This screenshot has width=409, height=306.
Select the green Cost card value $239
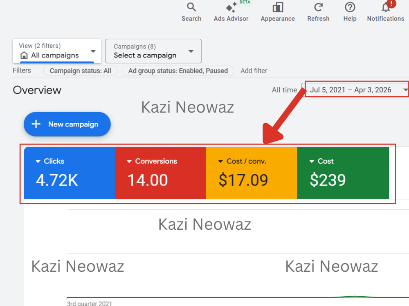click(x=328, y=180)
